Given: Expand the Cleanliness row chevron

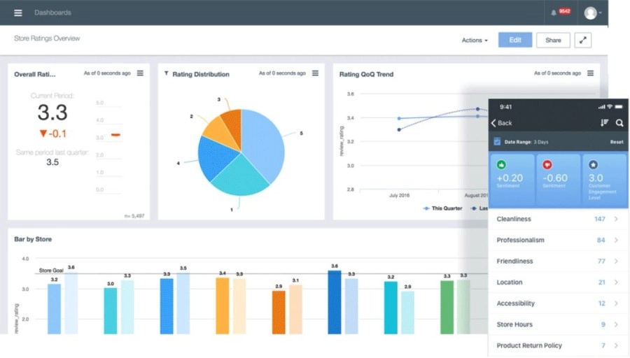Looking at the screenshot, I should pyautogui.click(x=616, y=219).
